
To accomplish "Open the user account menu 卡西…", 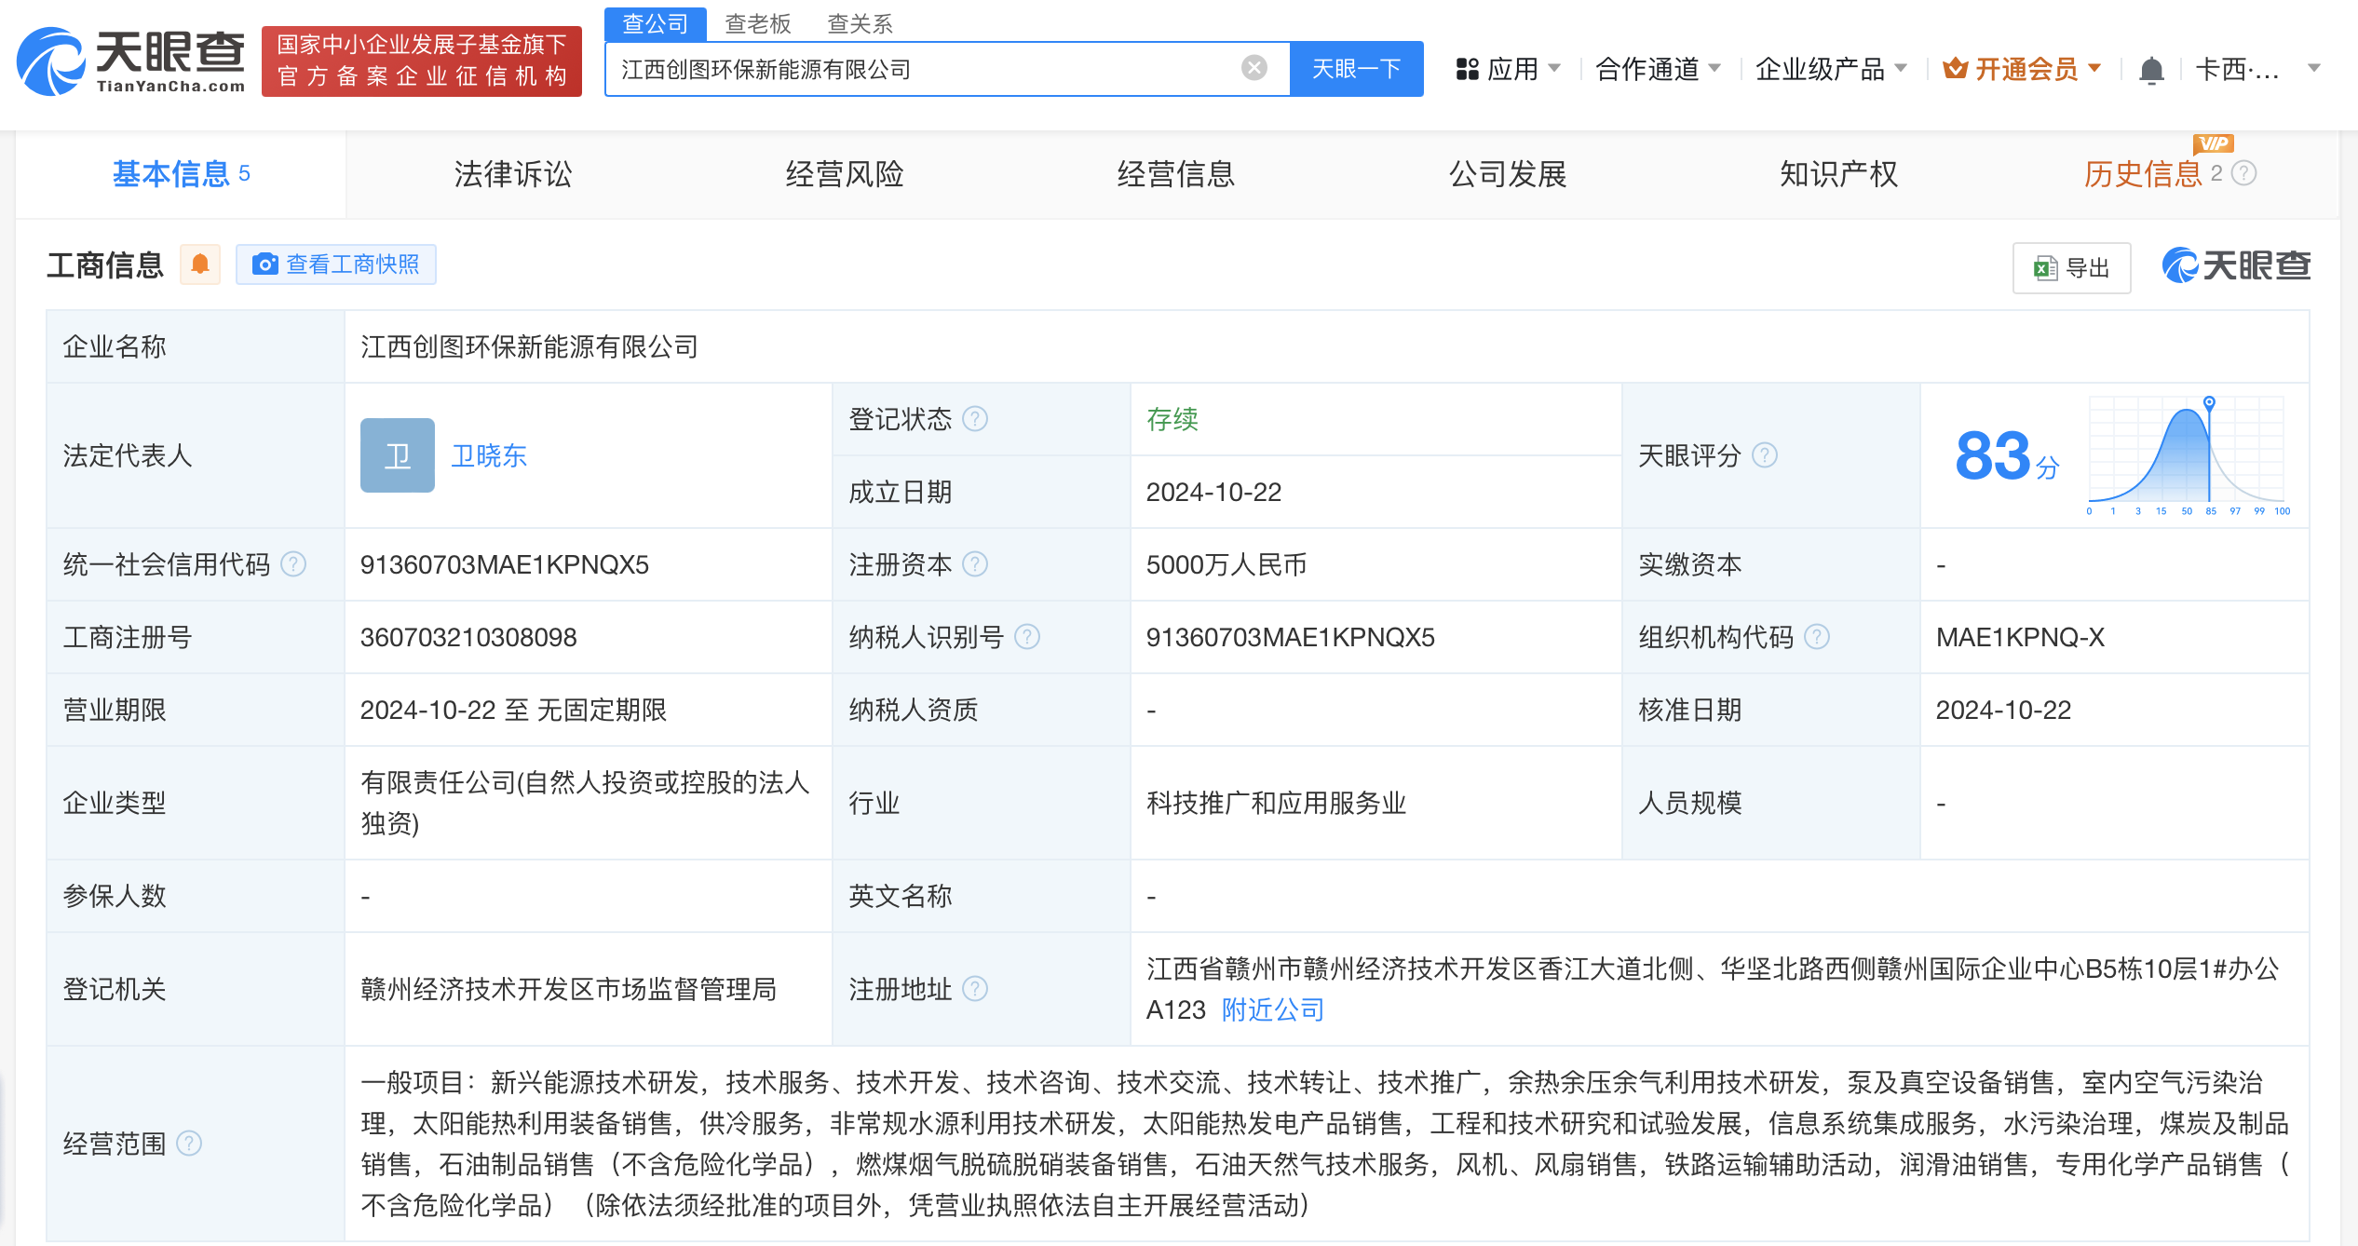I will click(x=2257, y=69).
